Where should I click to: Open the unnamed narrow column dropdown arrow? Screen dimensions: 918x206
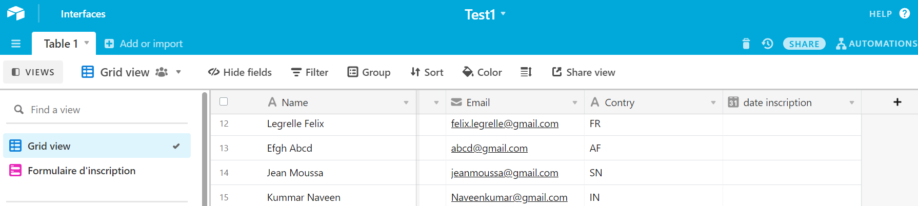(x=436, y=103)
